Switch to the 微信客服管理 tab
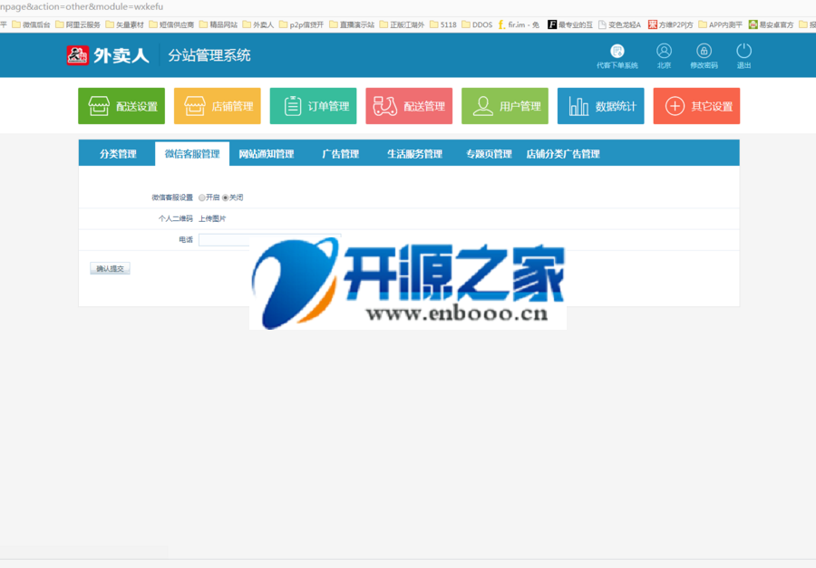816x568 pixels. pyautogui.click(x=192, y=154)
